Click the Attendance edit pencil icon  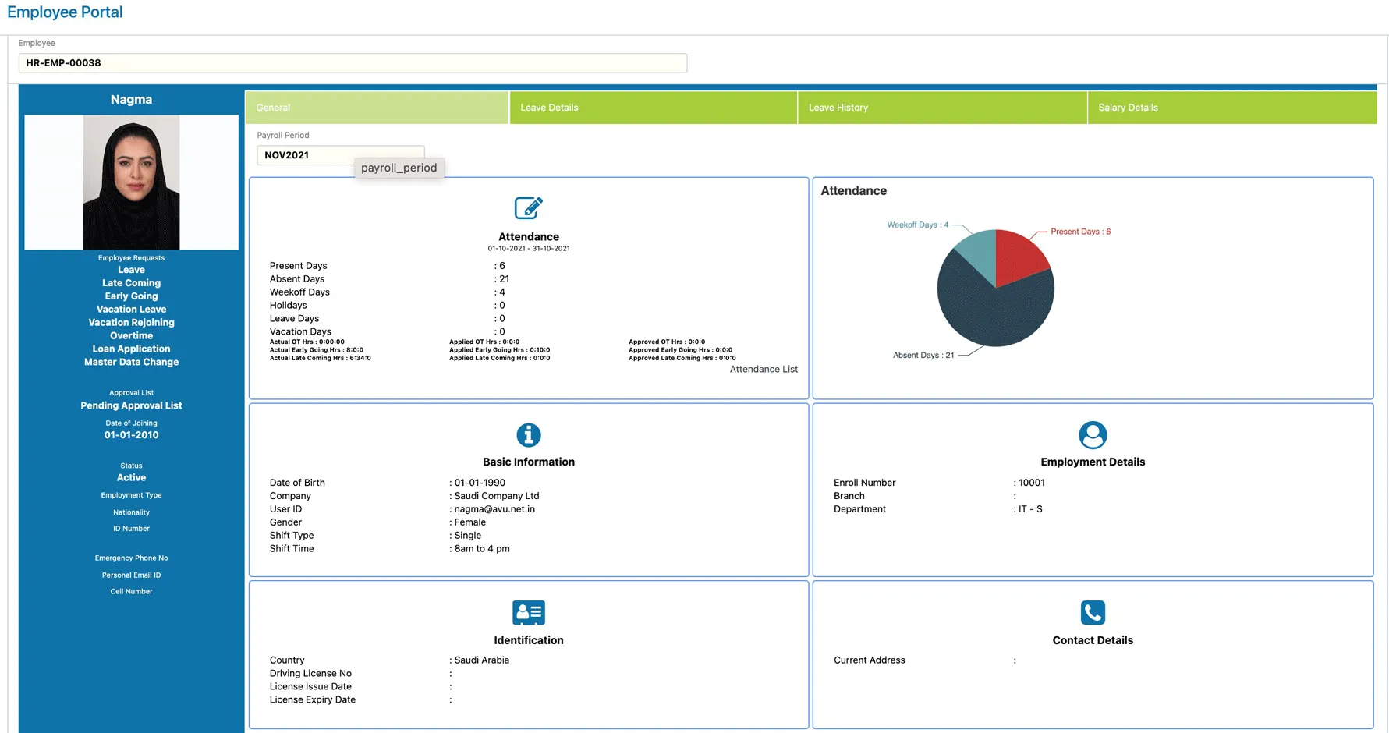(528, 207)
